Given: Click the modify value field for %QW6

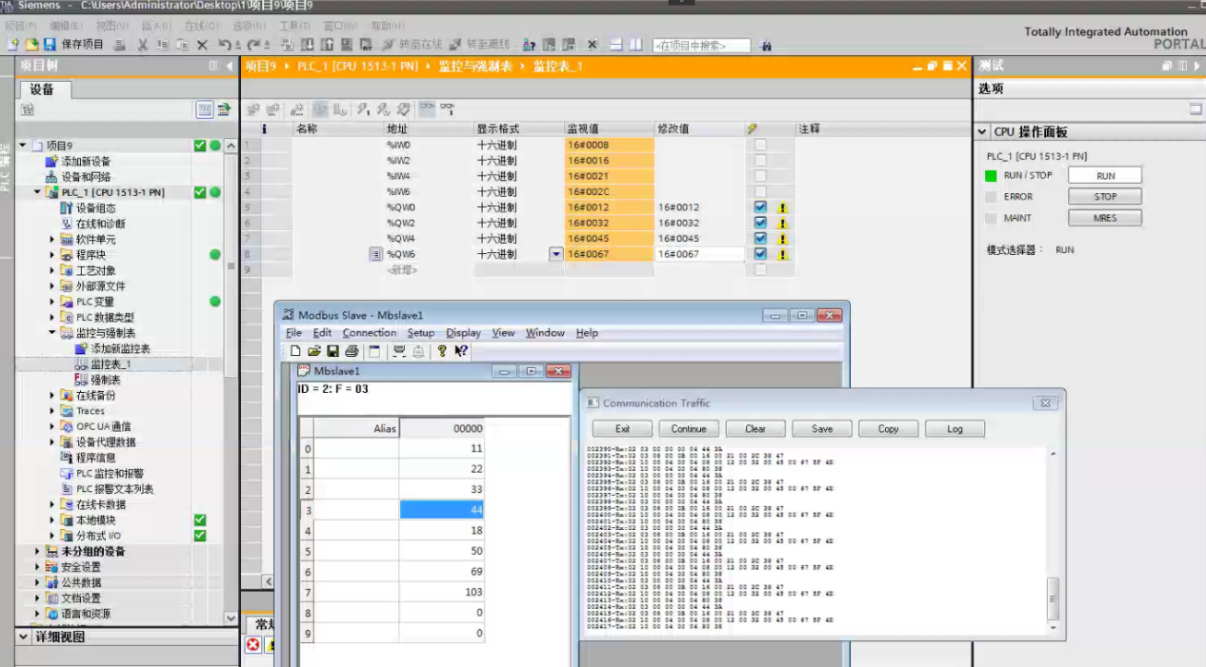Looking at the screenshot, I should click(699, 254).
